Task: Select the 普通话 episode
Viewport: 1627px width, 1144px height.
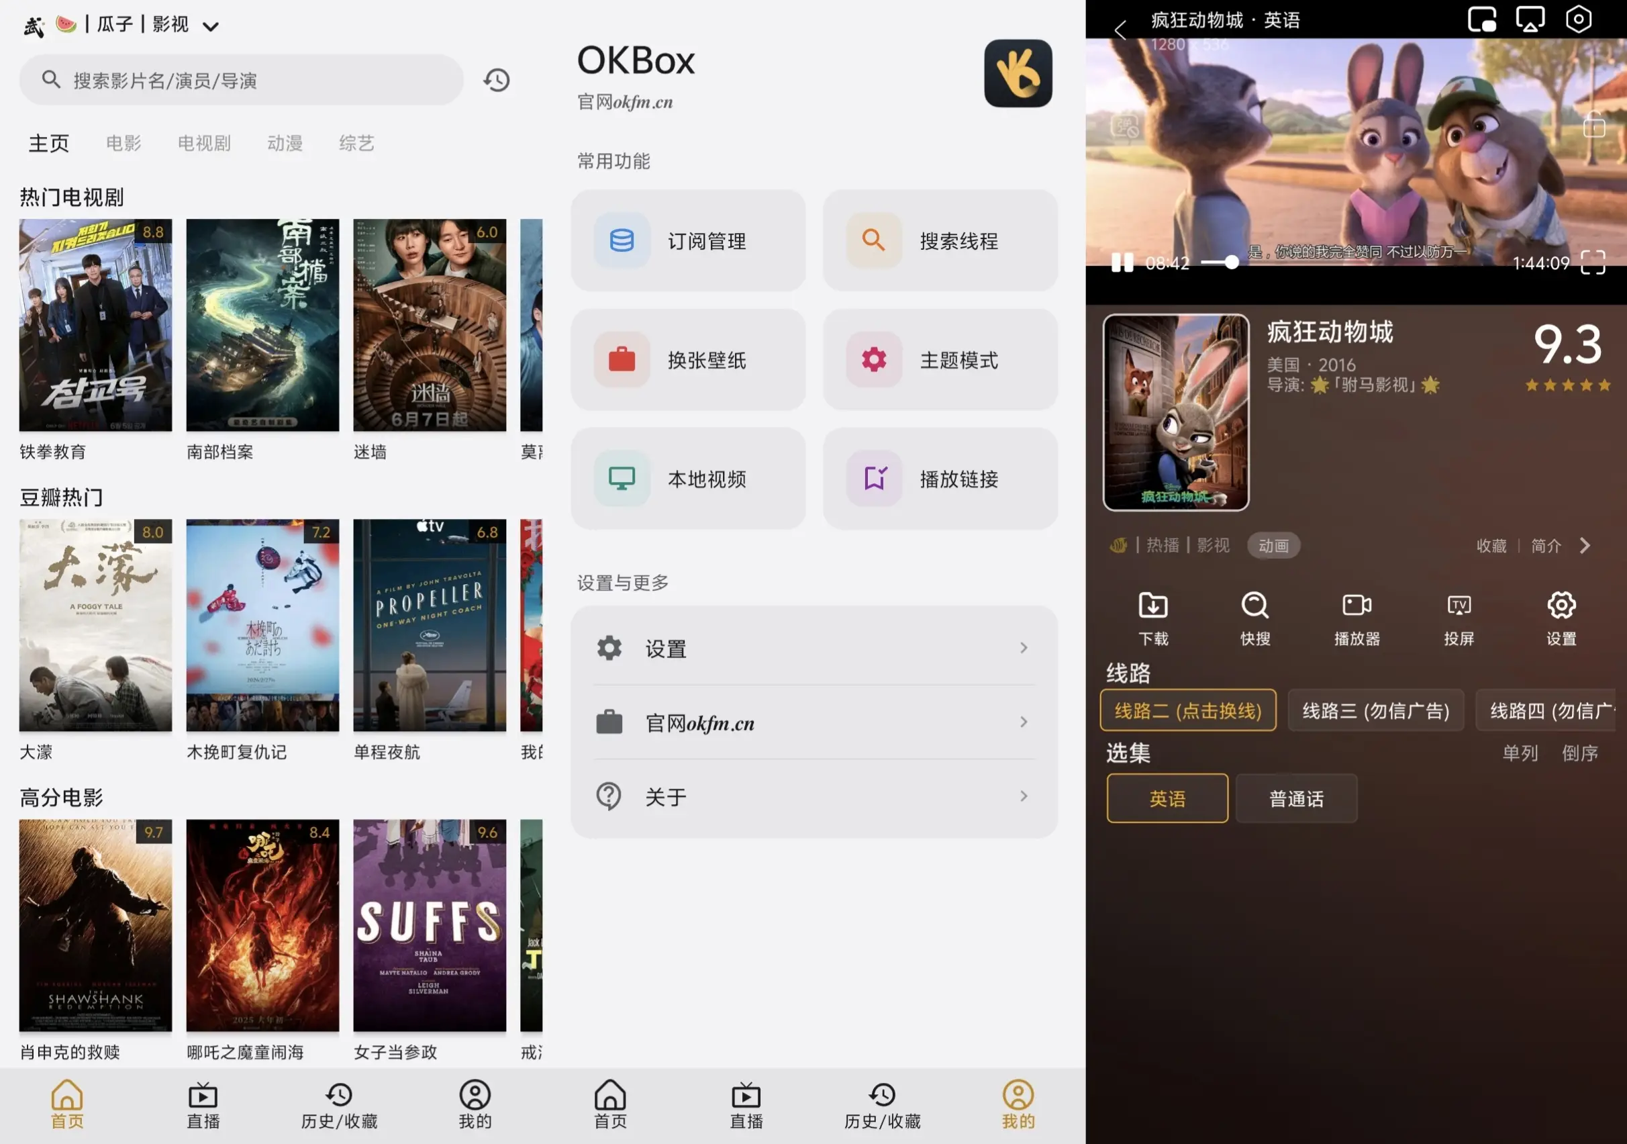Action: (1296, 799)
